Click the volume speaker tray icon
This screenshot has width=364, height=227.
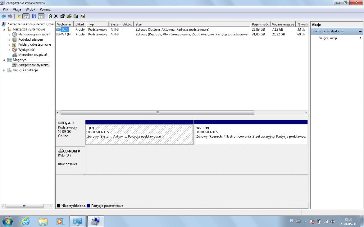click(332, 221)
